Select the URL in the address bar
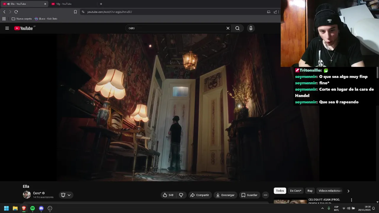379x213 pixels. [x=110, y=12]
